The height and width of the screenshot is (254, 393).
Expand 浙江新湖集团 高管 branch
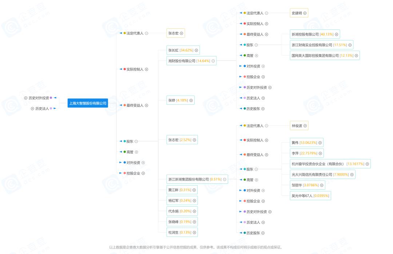[x=257, y=180]
